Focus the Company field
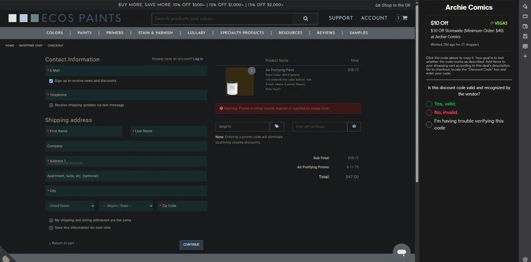 126,146
